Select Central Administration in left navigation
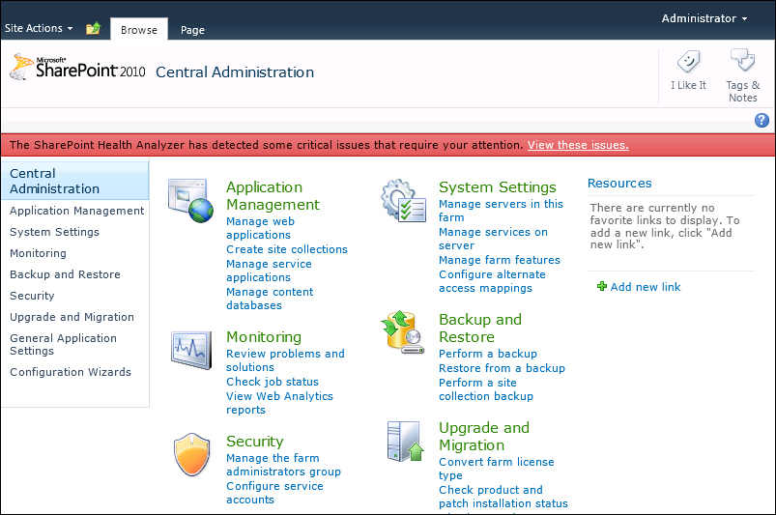 74,181
